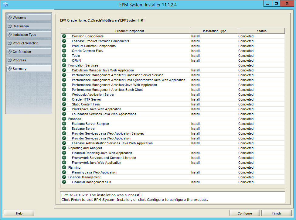Screen dimensions: 296x220
Task: Minimize the EPM System Installer window
Action: [x=268, y=4]
